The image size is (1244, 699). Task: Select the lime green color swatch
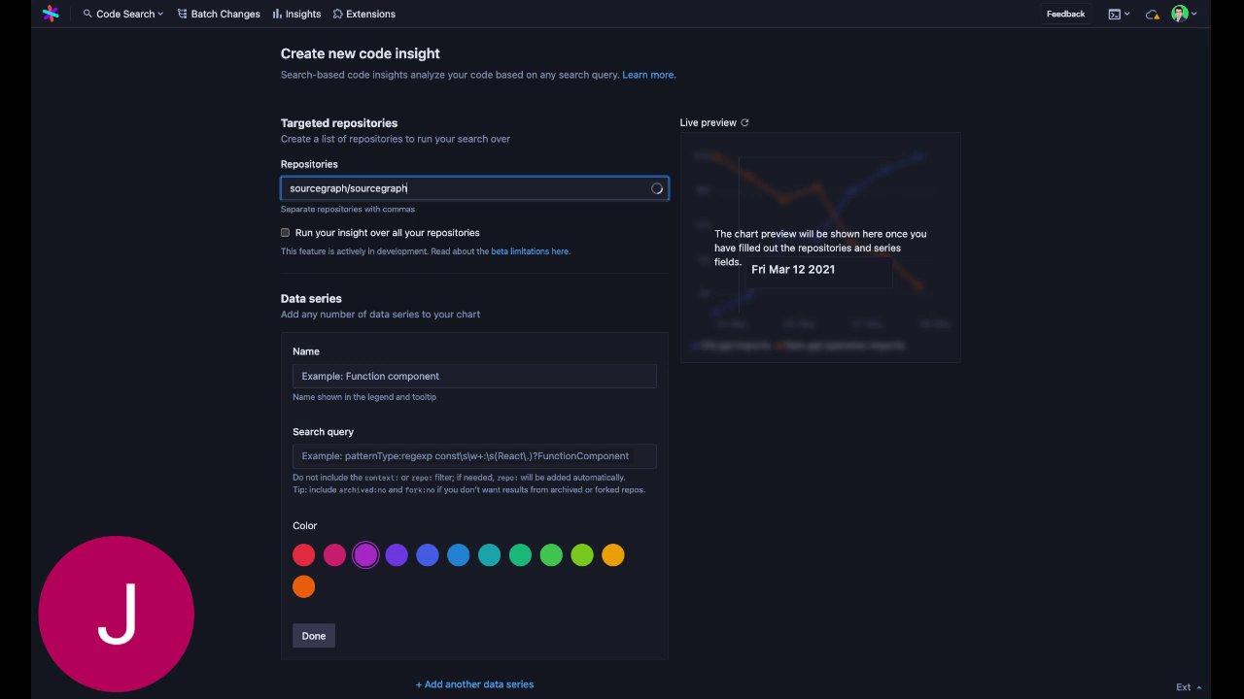tap(582, 555)
